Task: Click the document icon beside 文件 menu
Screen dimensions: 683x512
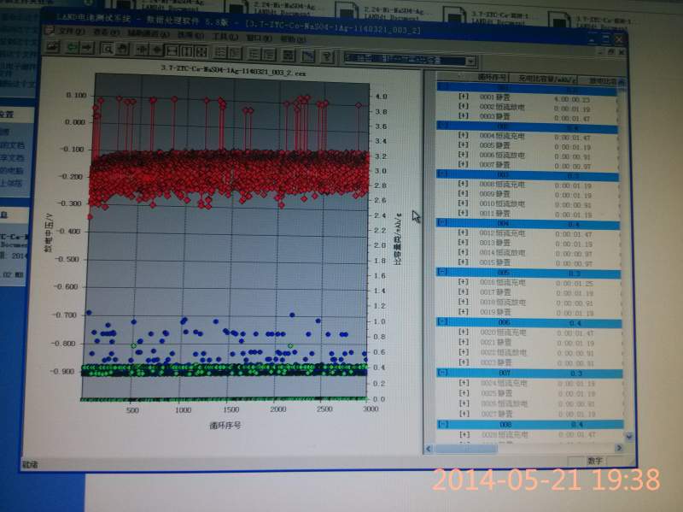Action: point(50,31)
